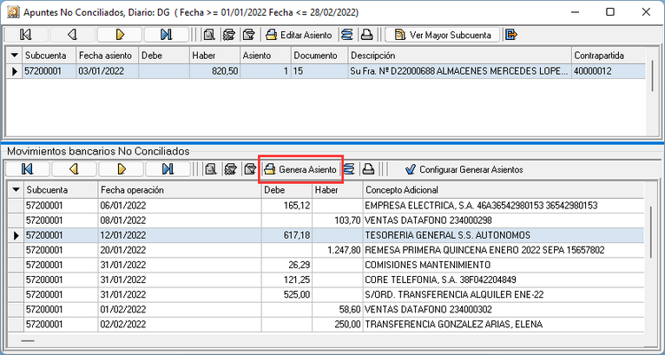Click the icon right of the magnifier in Apuntes toolbar
The height and width of the screenshot is (355, 665).
pyautogui.click(x=229, y=35)
